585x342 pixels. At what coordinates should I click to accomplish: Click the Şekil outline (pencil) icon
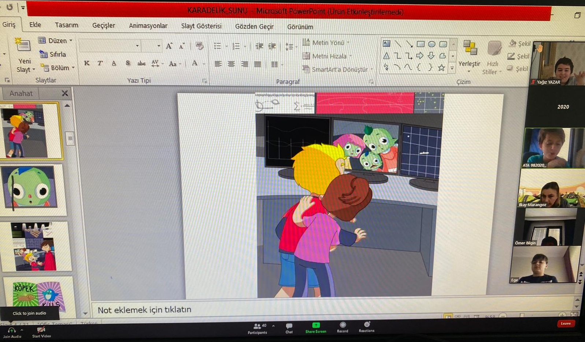click(511, 56)
